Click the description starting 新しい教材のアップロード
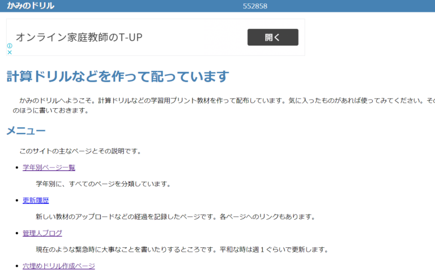Image resolution: width=435 pixels, height=274 pixels. 176,217
